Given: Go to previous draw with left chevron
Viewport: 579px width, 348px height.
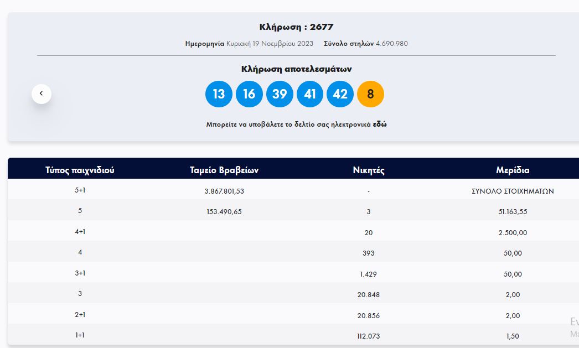Looking at the screenshot, I should click(x=42, y=94).
